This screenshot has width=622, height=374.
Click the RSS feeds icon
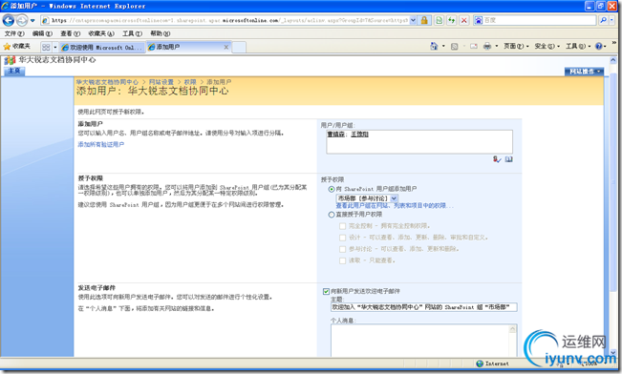455,47
